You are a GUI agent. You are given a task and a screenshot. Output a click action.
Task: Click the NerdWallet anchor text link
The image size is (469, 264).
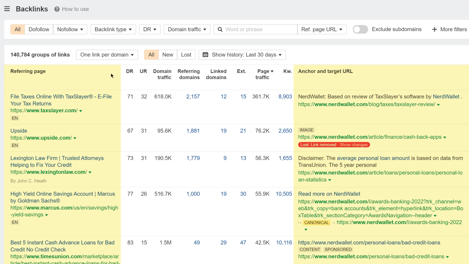(x=446, y=97)
